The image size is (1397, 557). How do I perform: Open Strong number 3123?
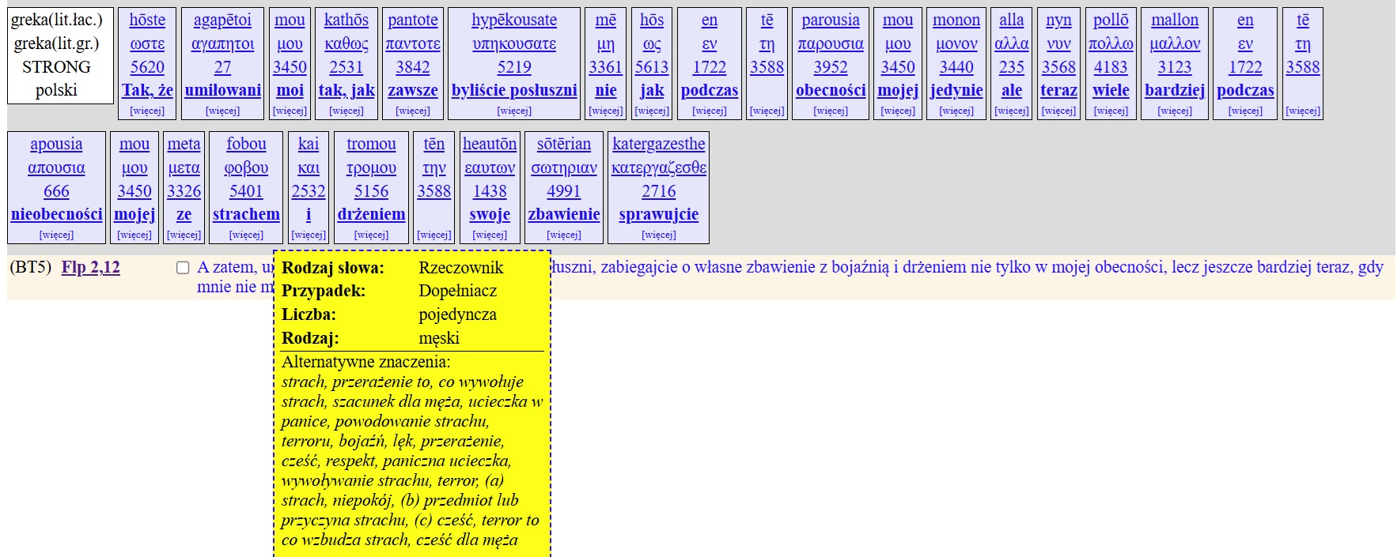pos(1175,67)
